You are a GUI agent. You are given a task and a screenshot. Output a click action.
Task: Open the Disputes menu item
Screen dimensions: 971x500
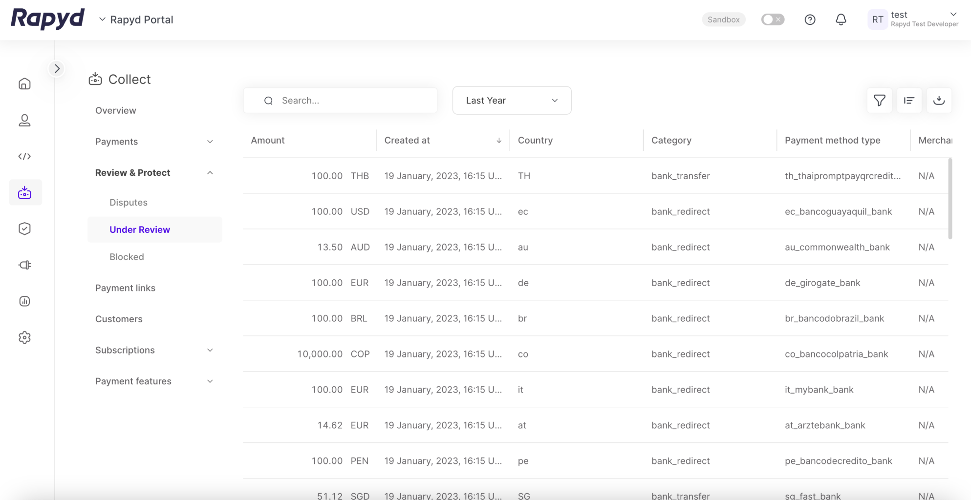coord(129,202)
